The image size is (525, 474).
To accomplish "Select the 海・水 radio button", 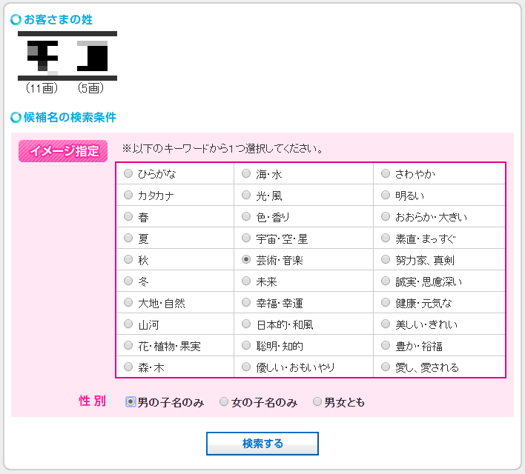I will coord(246,173).
